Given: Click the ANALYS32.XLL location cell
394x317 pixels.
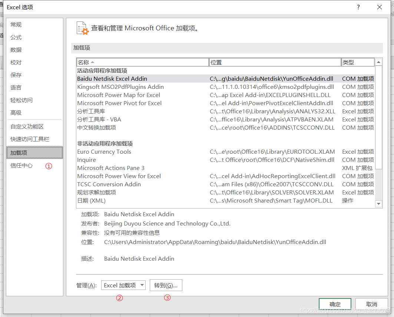Looking at the screenshot, I should [x=273, y=111].
